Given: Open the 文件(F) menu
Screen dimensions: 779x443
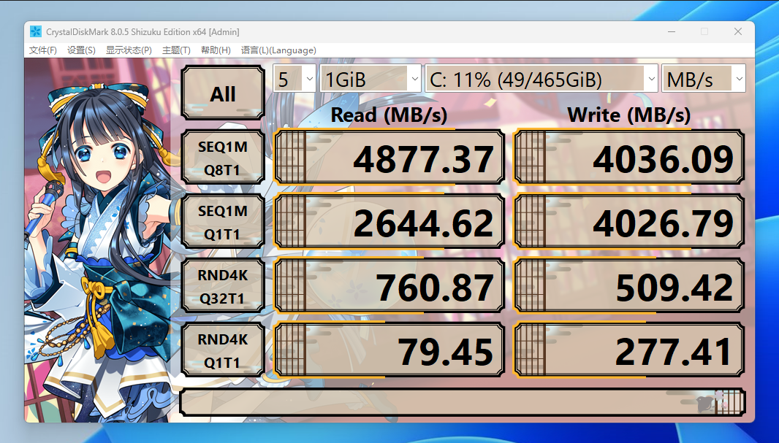Looking at the screenshot, I should click(42, 50).
